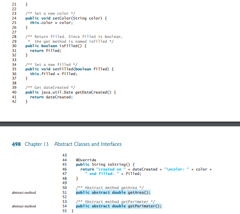Image resolution: width=240 pixels, height=214 pixels.
Task: Click line number 40
Action: click(x=14, y=92)
